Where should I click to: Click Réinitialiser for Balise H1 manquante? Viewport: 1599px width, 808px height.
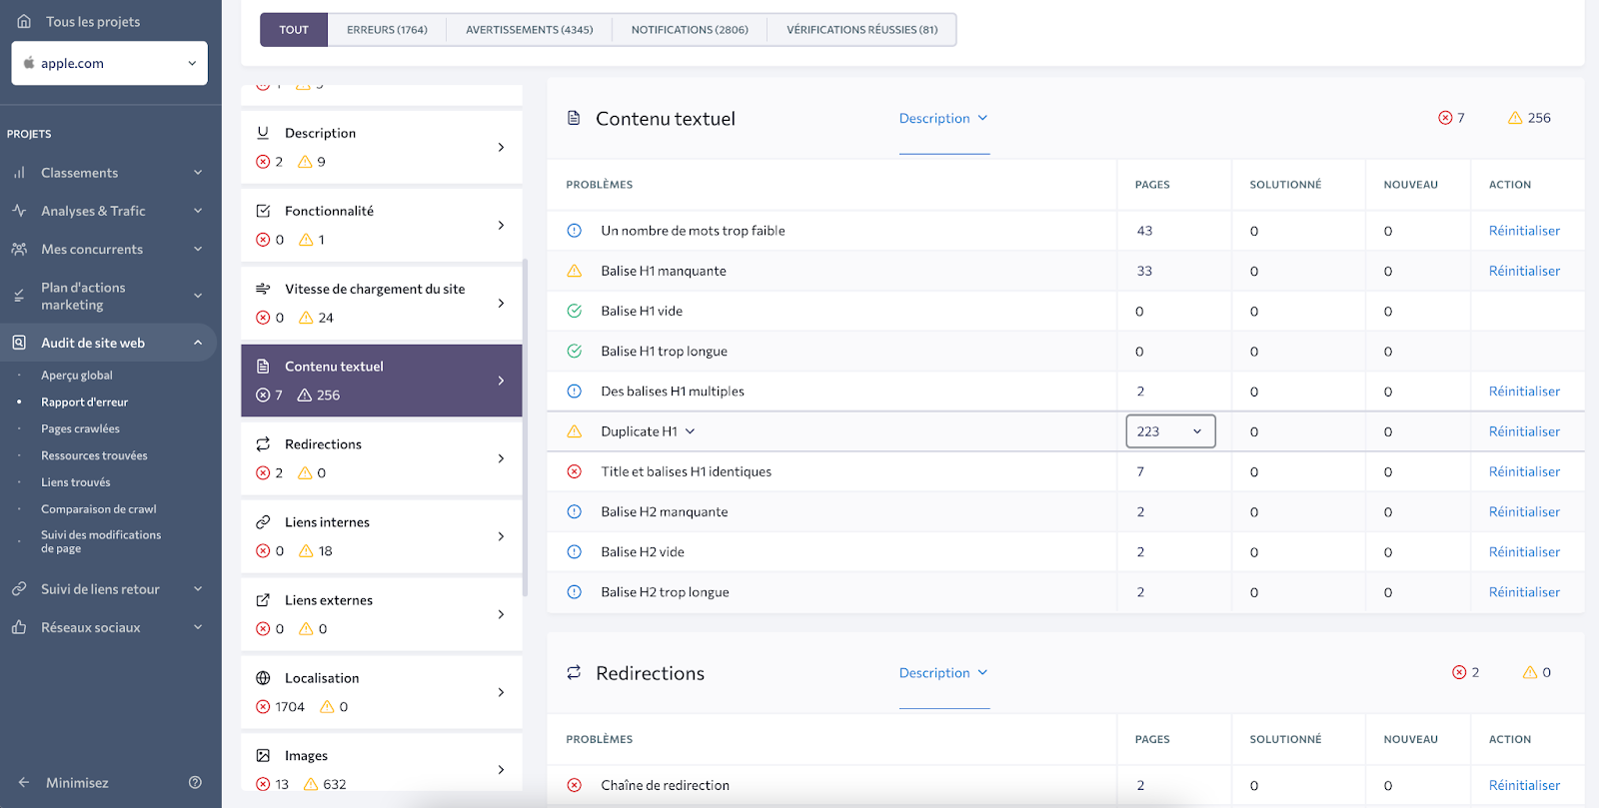point(1524,271)
